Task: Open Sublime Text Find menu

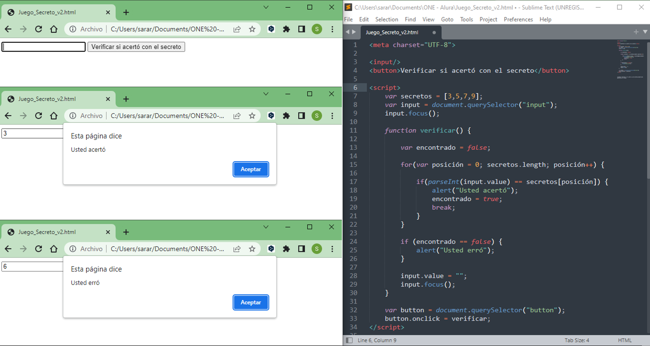Action: coord(410,19)
